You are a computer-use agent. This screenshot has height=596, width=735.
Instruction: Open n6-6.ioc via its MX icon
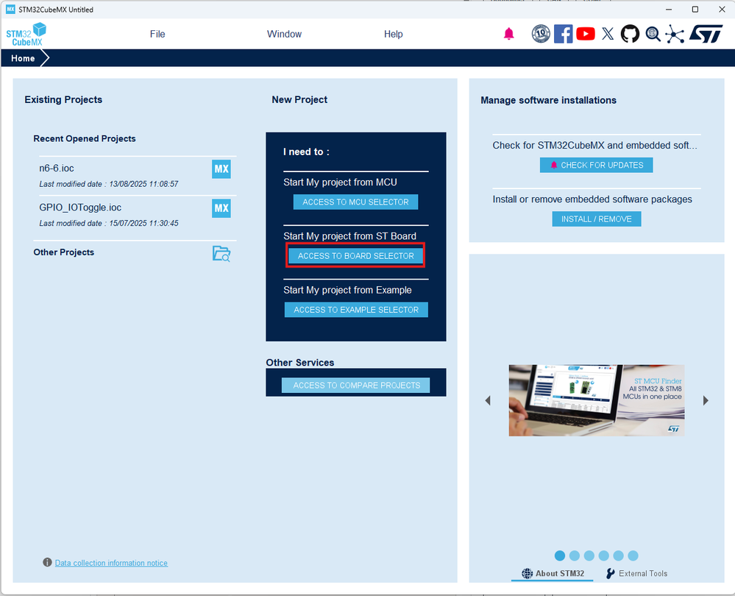coord(221,168)
